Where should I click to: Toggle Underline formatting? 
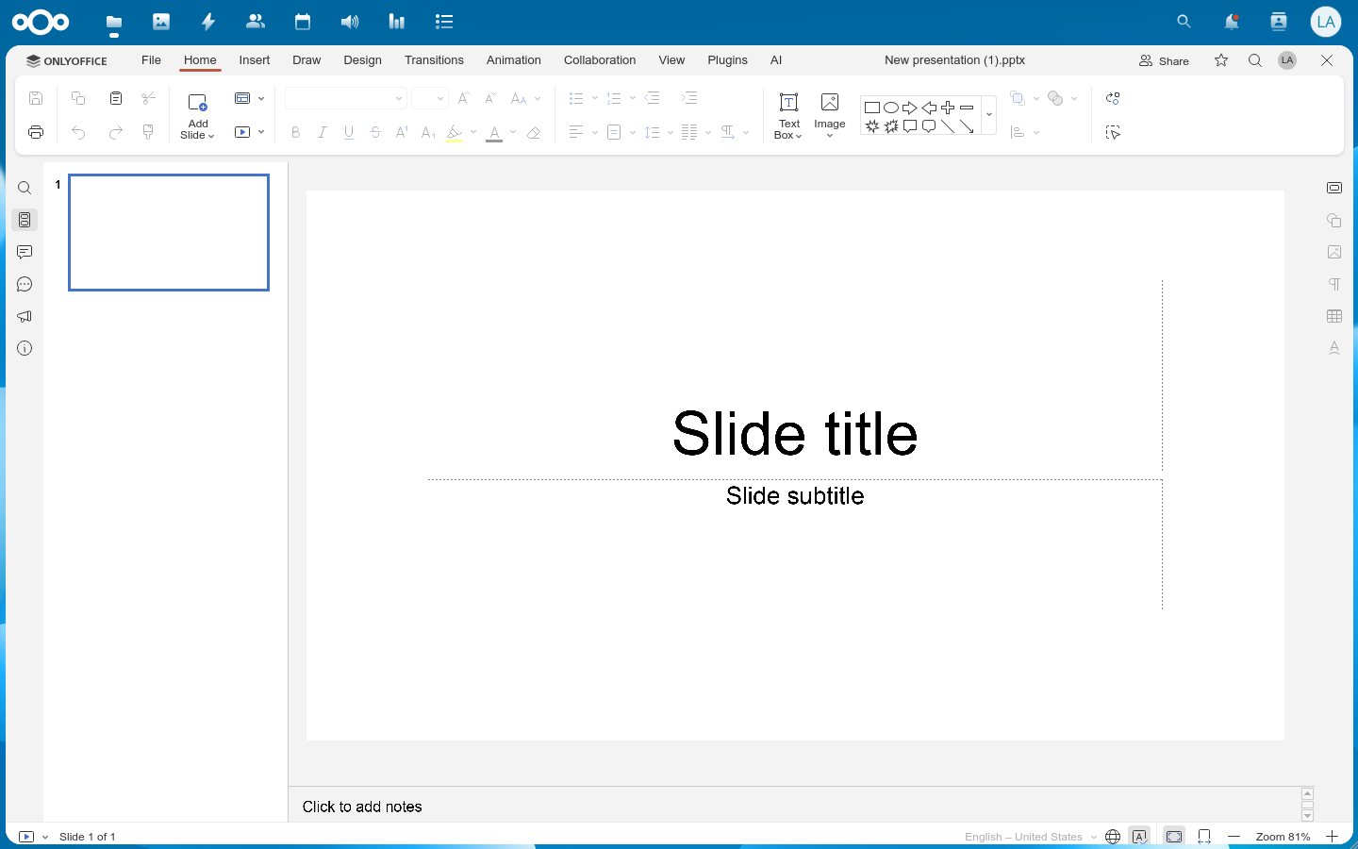pyautogui.click(x=349, y=132)
